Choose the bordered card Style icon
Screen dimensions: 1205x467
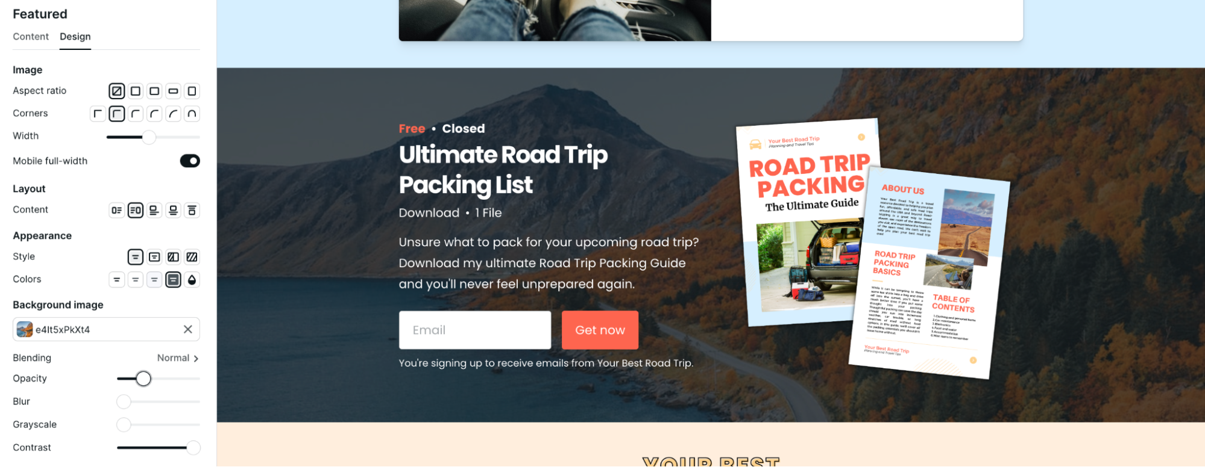[x=154, y=257]
